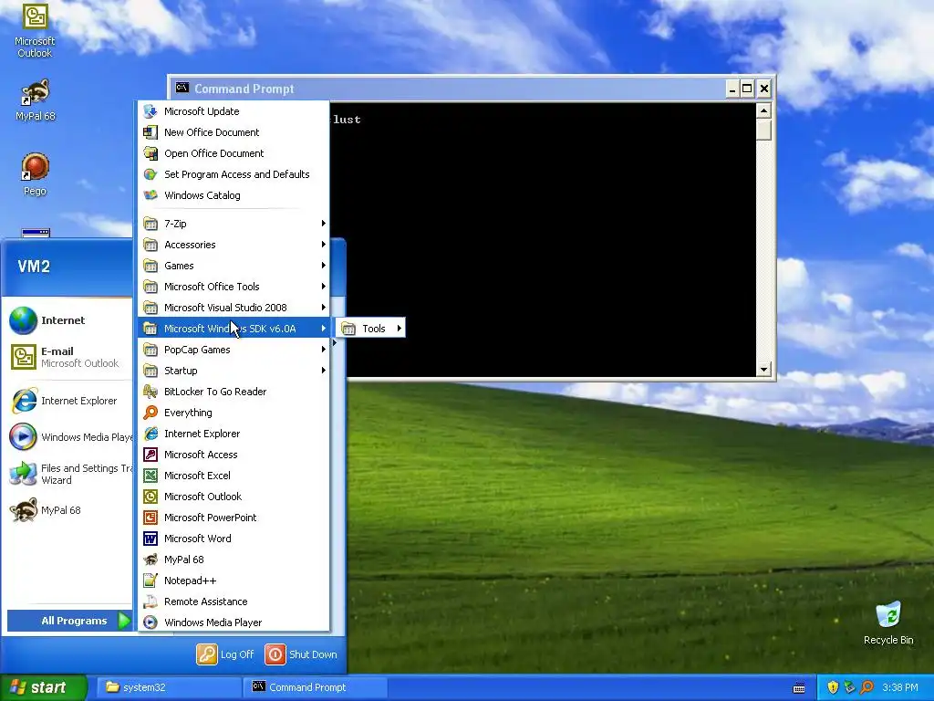Image resolution: width=934 pixels, height=701 pixels.
Task: Click the Log Off button
Action: coord(226,654)
